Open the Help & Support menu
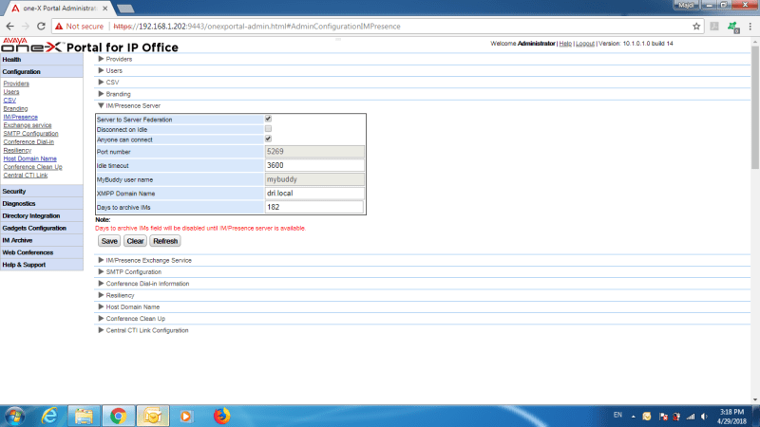 tap(41, 265)
